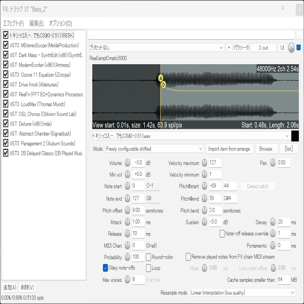Click the Attack knob
The width and height of the screenshot is (304, 304).
[127, 222]
